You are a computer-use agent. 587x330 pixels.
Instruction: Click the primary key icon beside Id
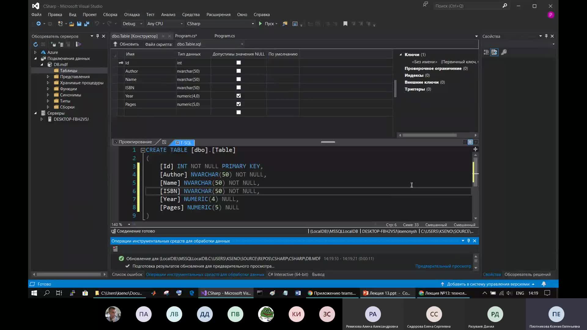point(121,63)
